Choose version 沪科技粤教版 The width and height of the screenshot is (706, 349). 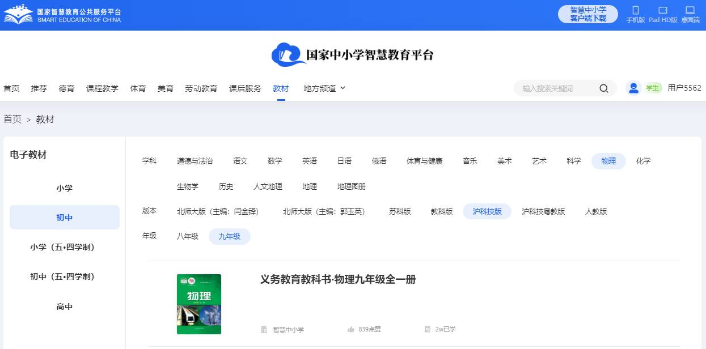(543, 211)
